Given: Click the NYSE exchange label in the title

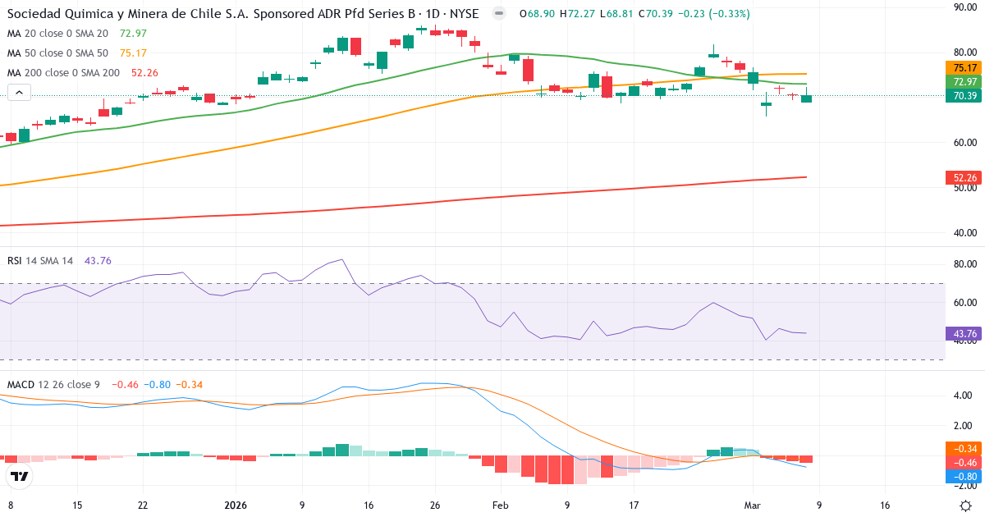Looking at the screenshot, I should click(x=464, y=13).
